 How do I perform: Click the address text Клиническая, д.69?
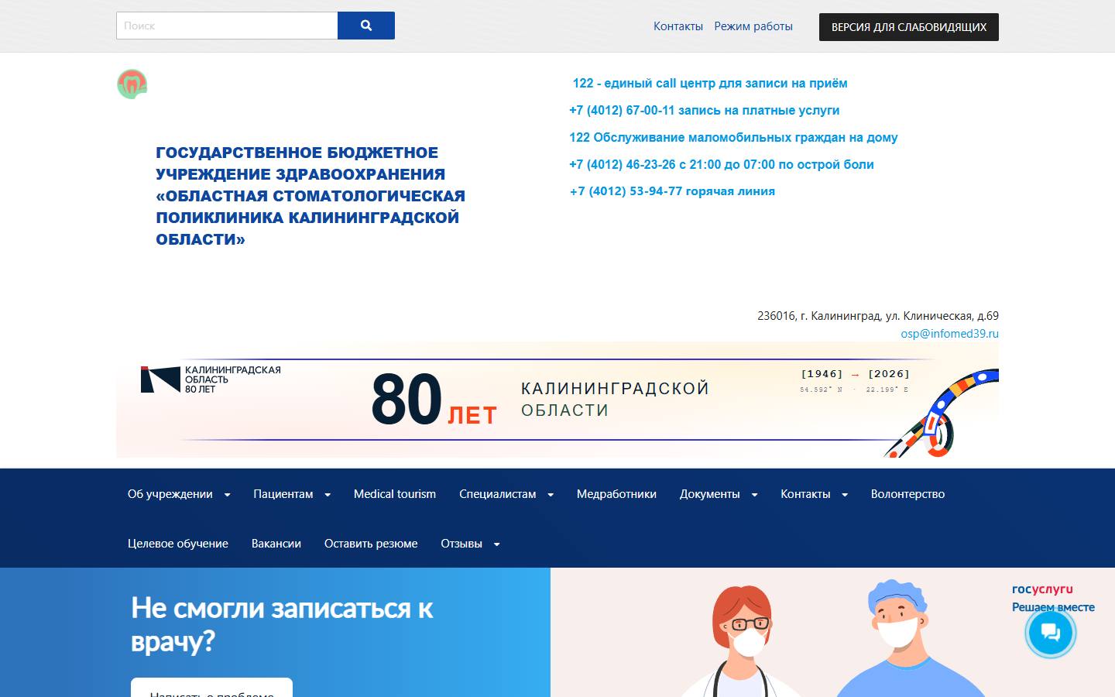(x=878, y=316)
